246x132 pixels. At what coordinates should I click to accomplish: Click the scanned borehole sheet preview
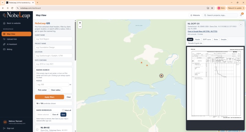(215, 84)
